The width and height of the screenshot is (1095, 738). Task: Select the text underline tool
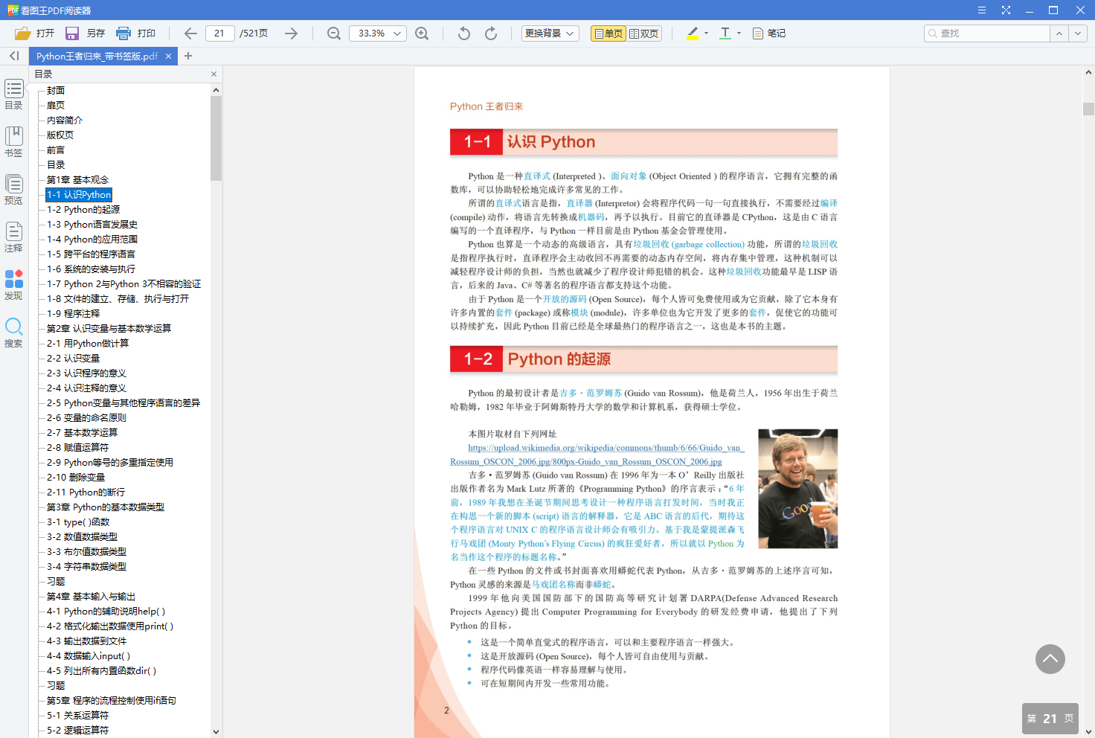pyautogui.click(x=725, y=33)
